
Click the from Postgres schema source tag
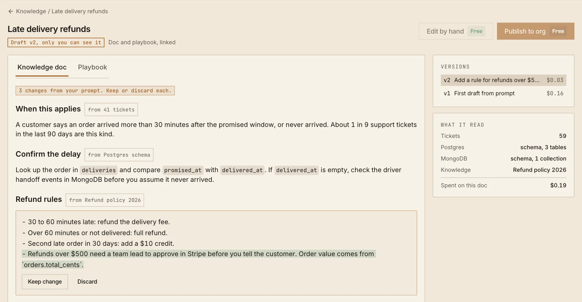point(119,155)
